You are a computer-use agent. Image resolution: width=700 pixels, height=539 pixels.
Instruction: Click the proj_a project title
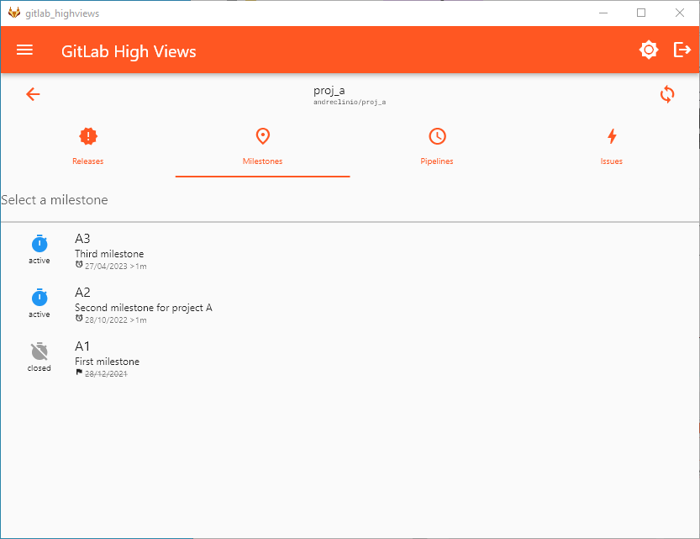pyautogui.click(x=329, y=91)
